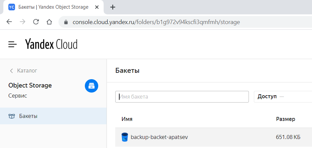This screenshot has width=312, height=148.
Task: Click the Object Storage service title
Action: point(30,85)
